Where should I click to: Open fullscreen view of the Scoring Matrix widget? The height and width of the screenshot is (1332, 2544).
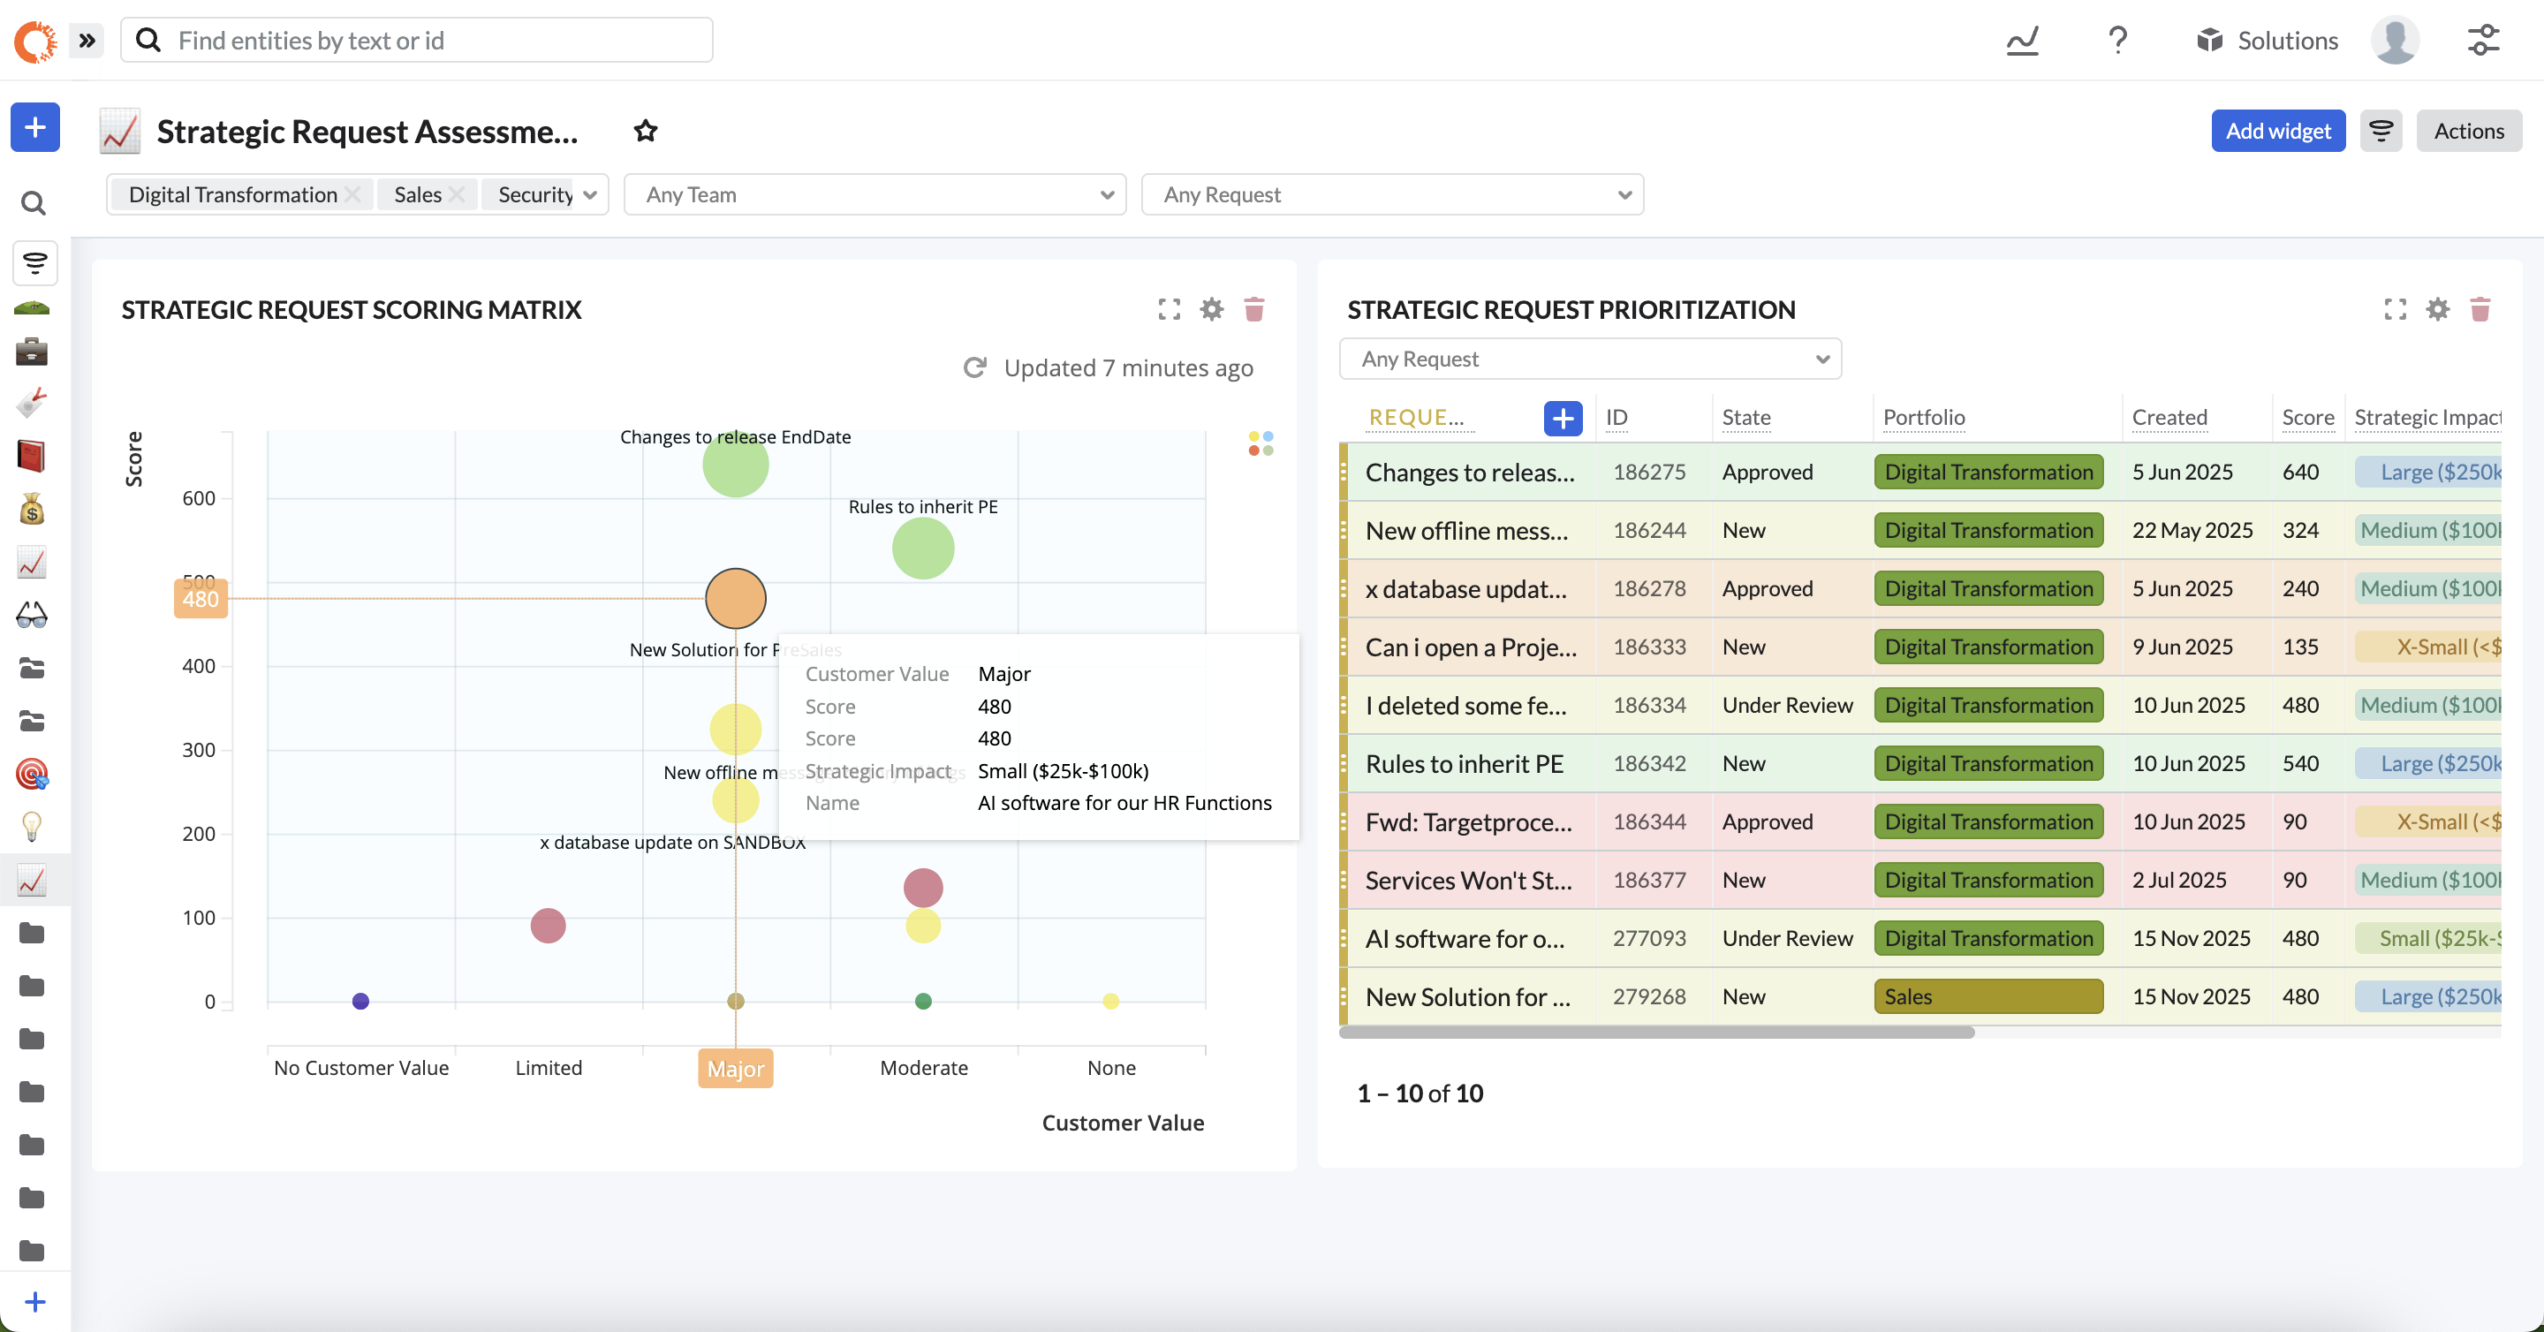point(1169,309)
